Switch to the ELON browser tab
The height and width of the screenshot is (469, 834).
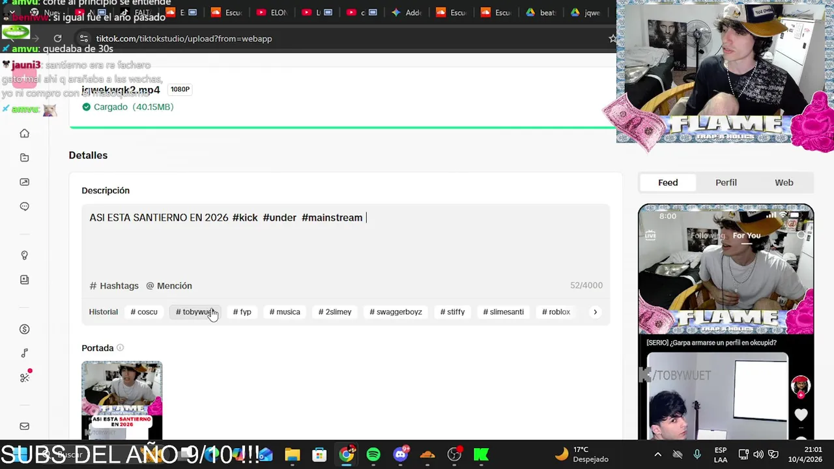[x=271, y=12]
